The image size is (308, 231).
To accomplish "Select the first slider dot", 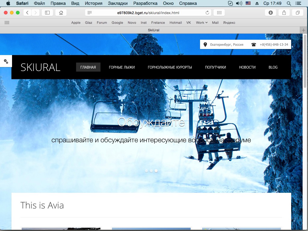I will click(x=146, y=171).
